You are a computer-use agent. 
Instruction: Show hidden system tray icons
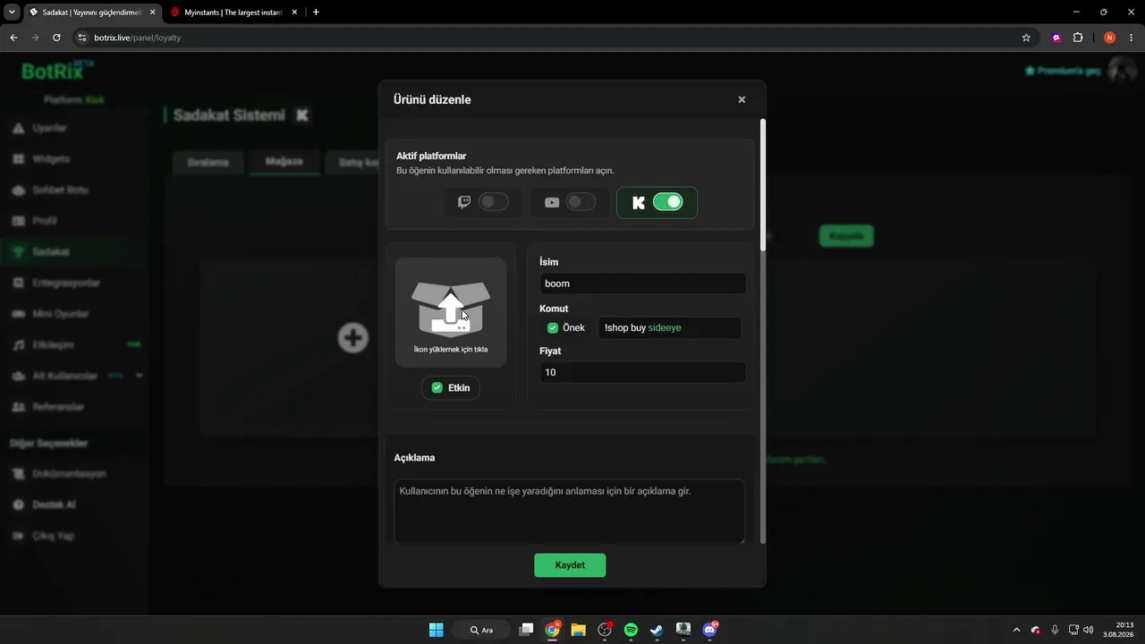point(1015,630)
